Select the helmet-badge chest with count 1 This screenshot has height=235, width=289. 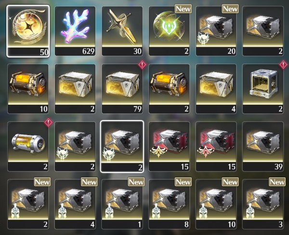pyautogui.click(x=122, y=204)
